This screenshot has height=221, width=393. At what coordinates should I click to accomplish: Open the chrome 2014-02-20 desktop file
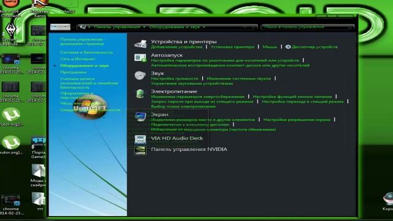tap(10, 64)
